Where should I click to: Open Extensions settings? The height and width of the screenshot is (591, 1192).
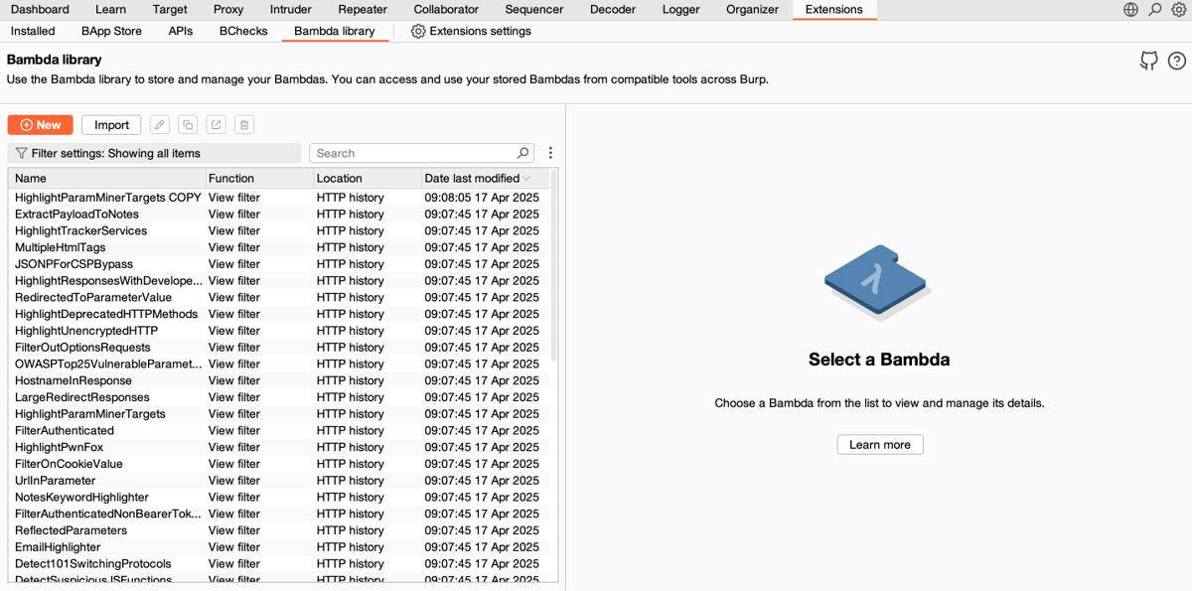[471, 31]
